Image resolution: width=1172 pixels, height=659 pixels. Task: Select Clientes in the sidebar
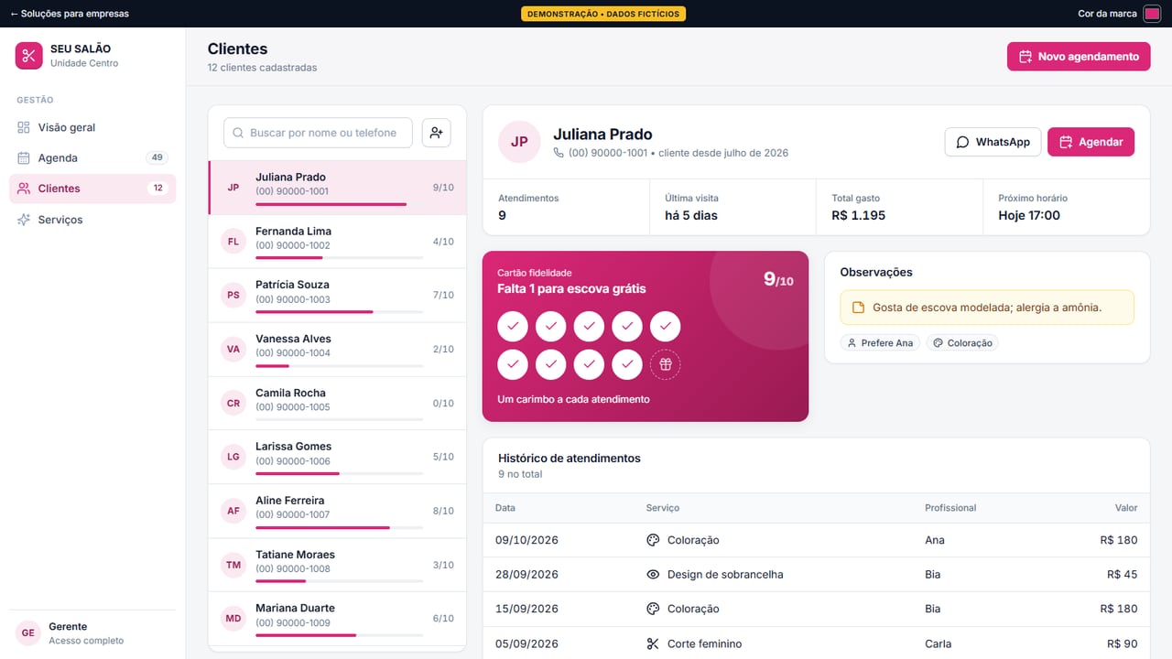[x=92, y=189]
